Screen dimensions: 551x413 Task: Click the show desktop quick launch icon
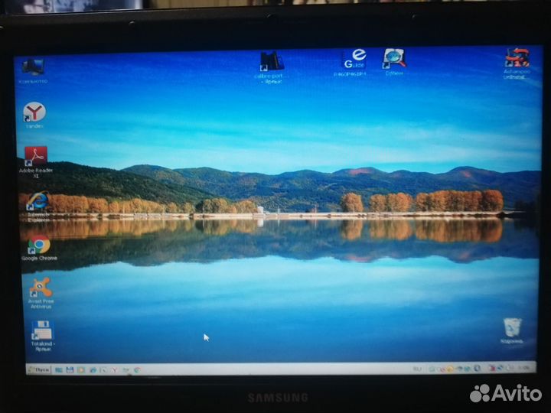coord(59,370)
